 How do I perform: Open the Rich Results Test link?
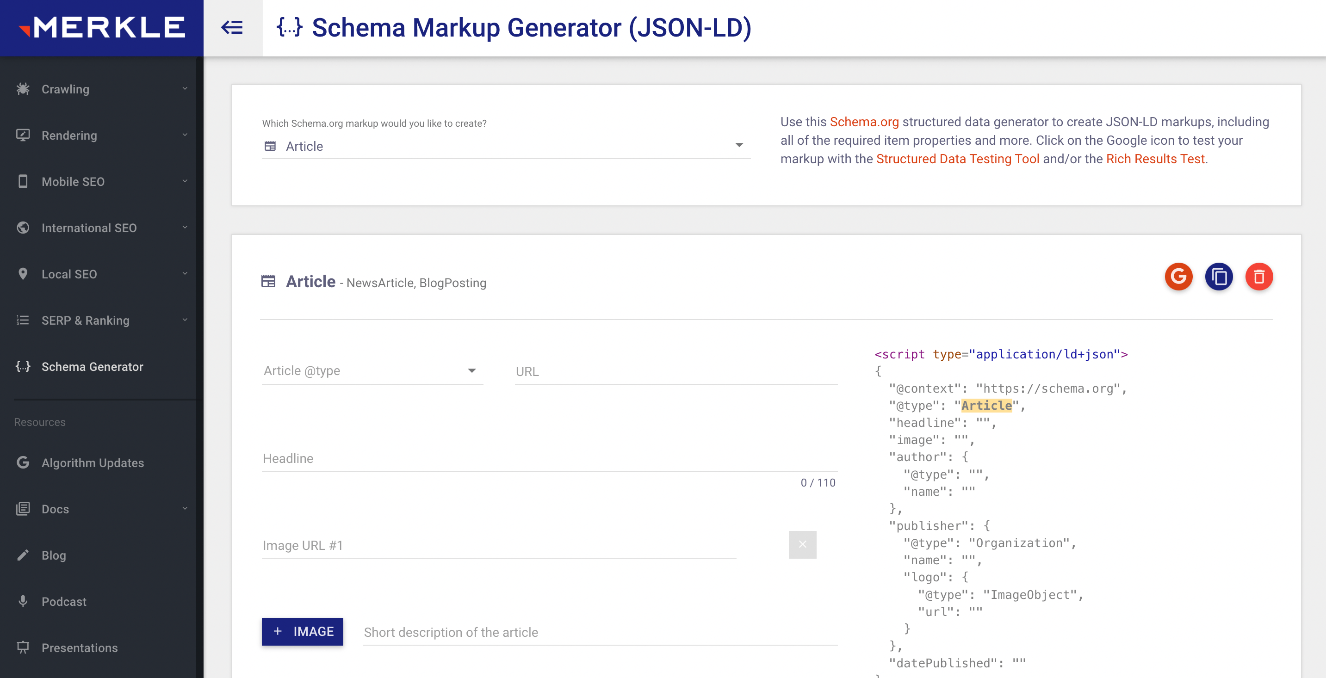click(x=1155, y=159)
